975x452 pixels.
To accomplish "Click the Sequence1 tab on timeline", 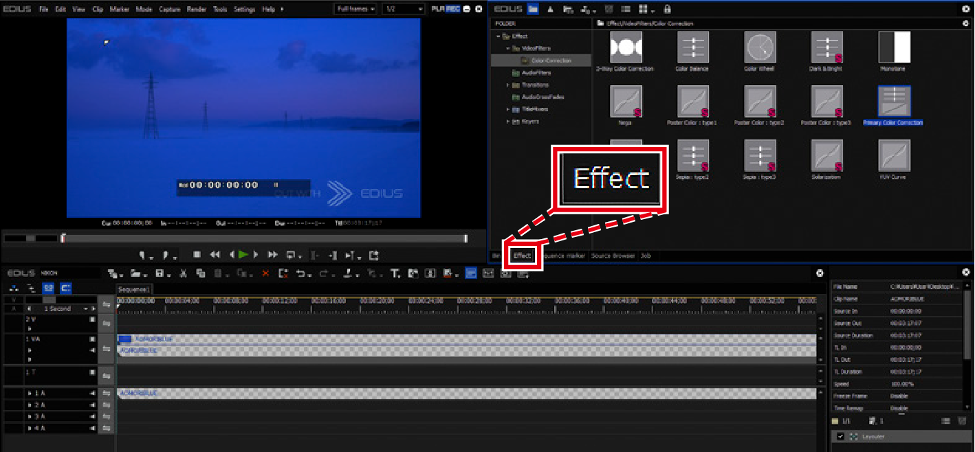I will [133, 289].
